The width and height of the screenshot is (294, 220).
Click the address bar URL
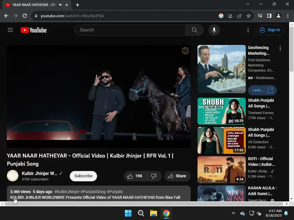click(72, 16)
